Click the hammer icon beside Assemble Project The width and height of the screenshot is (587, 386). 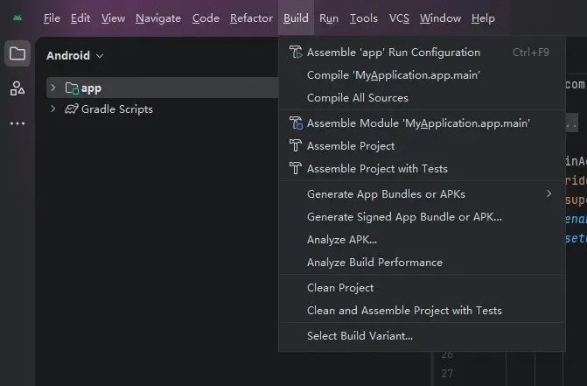[x=296, y=146]
